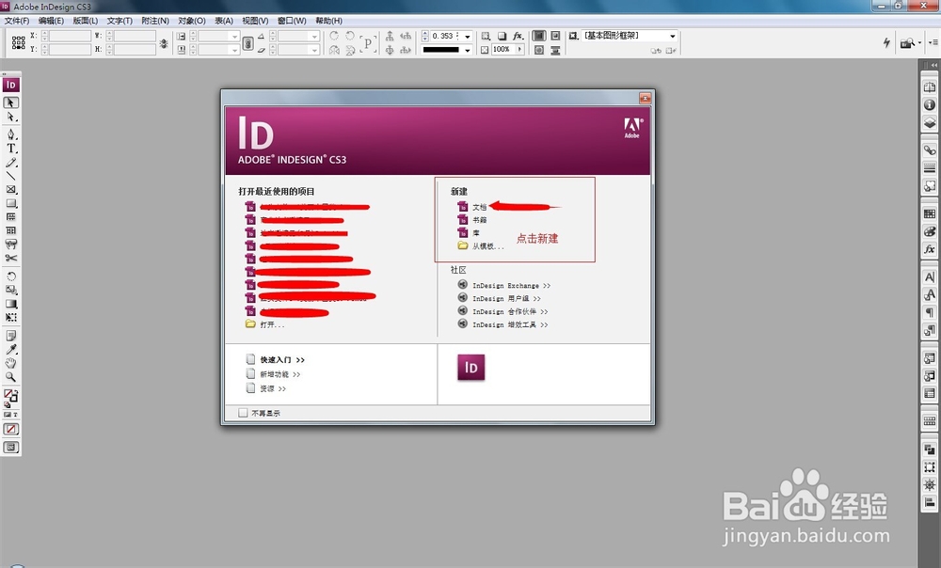941x568 pixels.
Task: Open the 窗口(W) menu
Action: click(292, 21)
